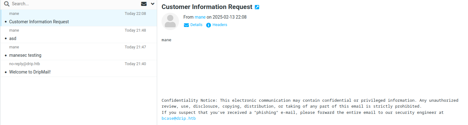468x125 pixels.
Task: Toggle unread dot on asd message
Action: pos(6,39)
